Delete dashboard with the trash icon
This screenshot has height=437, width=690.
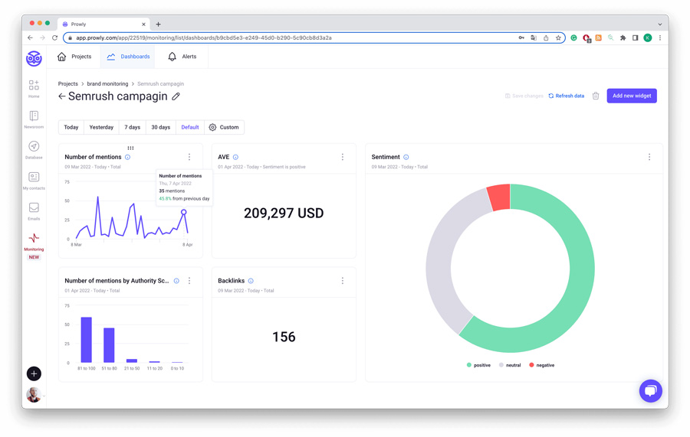point(596,96)
